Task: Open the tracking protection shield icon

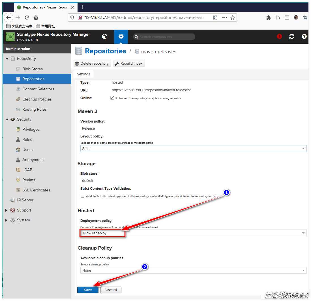Action: (x=72, y=18)
